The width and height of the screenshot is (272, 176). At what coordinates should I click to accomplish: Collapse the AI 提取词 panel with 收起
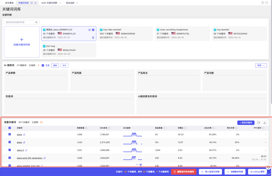click(261, 65)
